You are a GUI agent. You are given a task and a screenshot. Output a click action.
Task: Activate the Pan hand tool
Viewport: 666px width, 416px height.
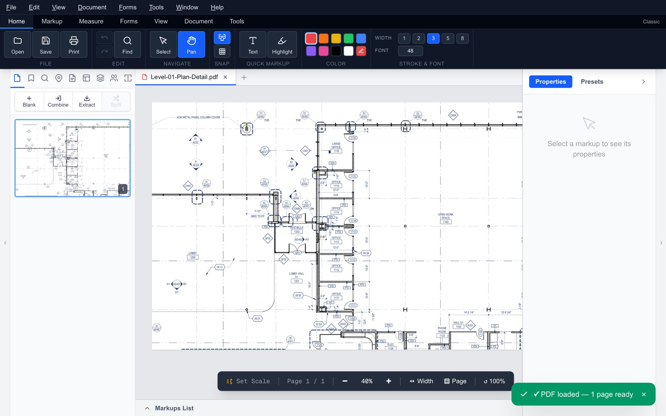tap(191, 45)
